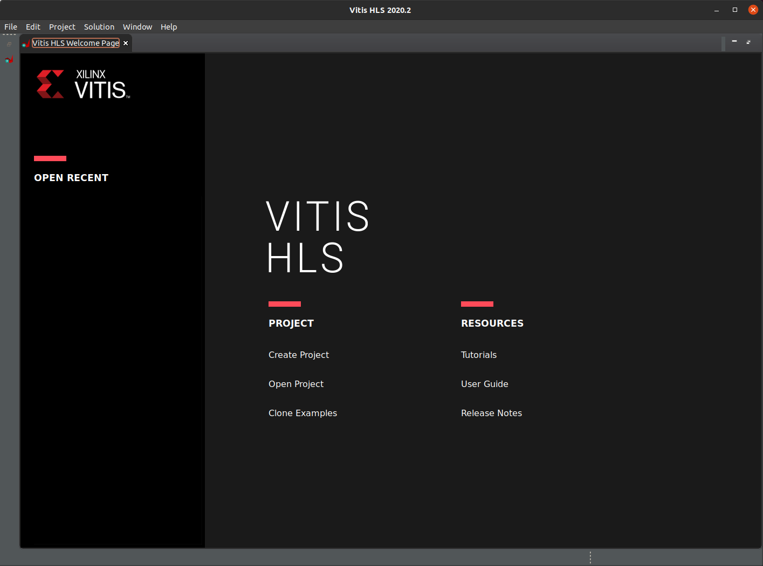Minimize the editor area using its minimize icon

pyautogui.click(x=734, y=41)
